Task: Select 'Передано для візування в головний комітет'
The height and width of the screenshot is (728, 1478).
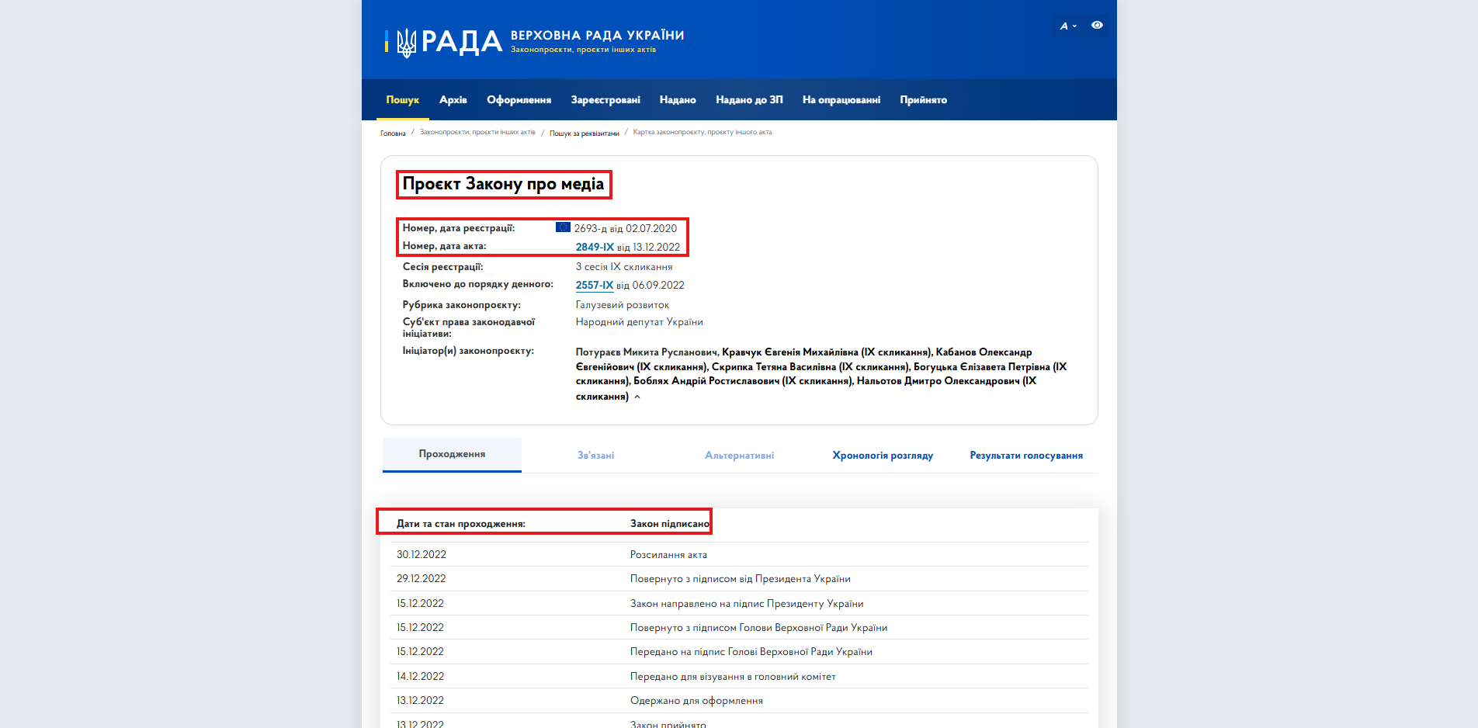Action: pos(733,677)
